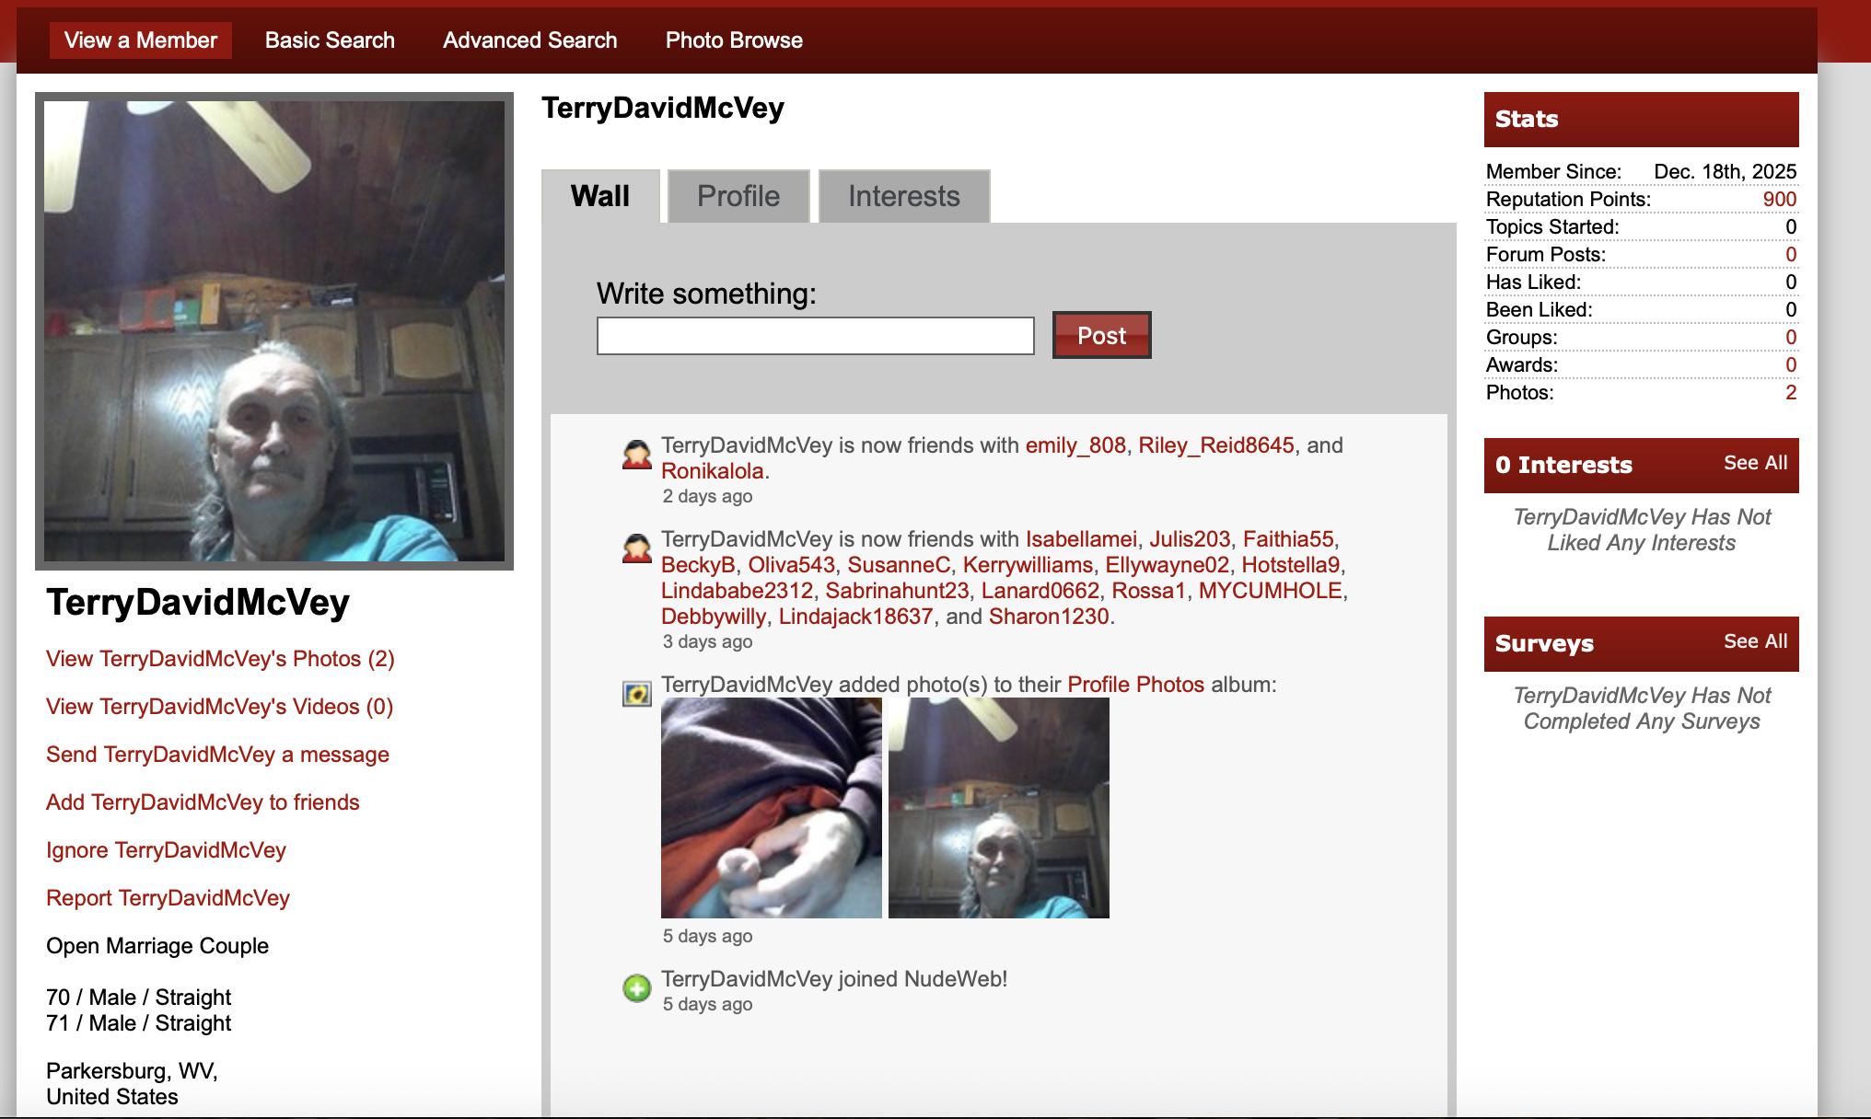The height and width of the screenshot is (1119, 1871).
Task: Click See All in the Interests header
Action: 1755,463
